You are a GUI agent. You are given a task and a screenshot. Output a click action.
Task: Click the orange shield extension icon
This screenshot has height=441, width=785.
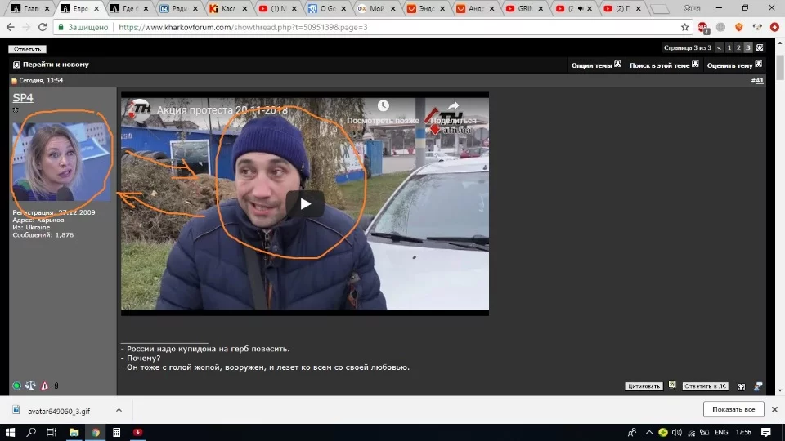(739, 27)
